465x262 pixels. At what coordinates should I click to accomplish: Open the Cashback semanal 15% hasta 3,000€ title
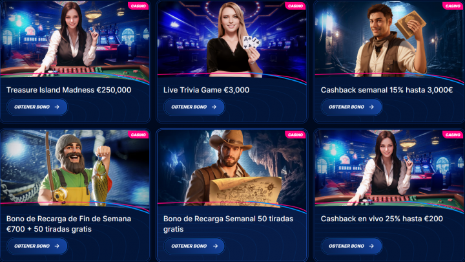[387, 90]
